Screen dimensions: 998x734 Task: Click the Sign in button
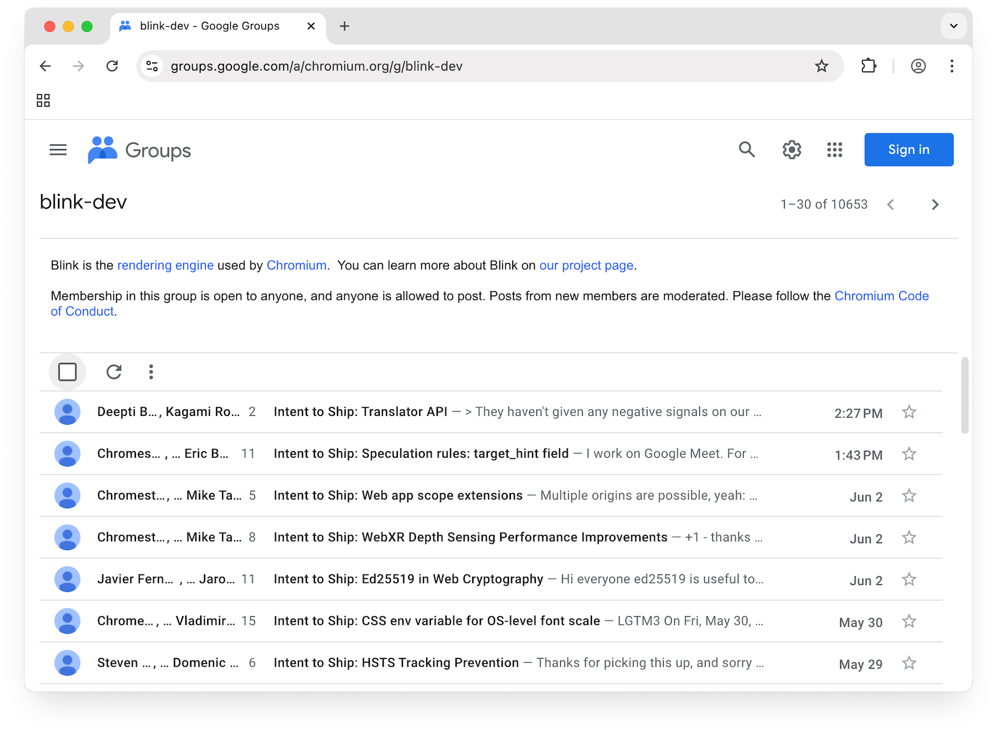click(908, 150)
